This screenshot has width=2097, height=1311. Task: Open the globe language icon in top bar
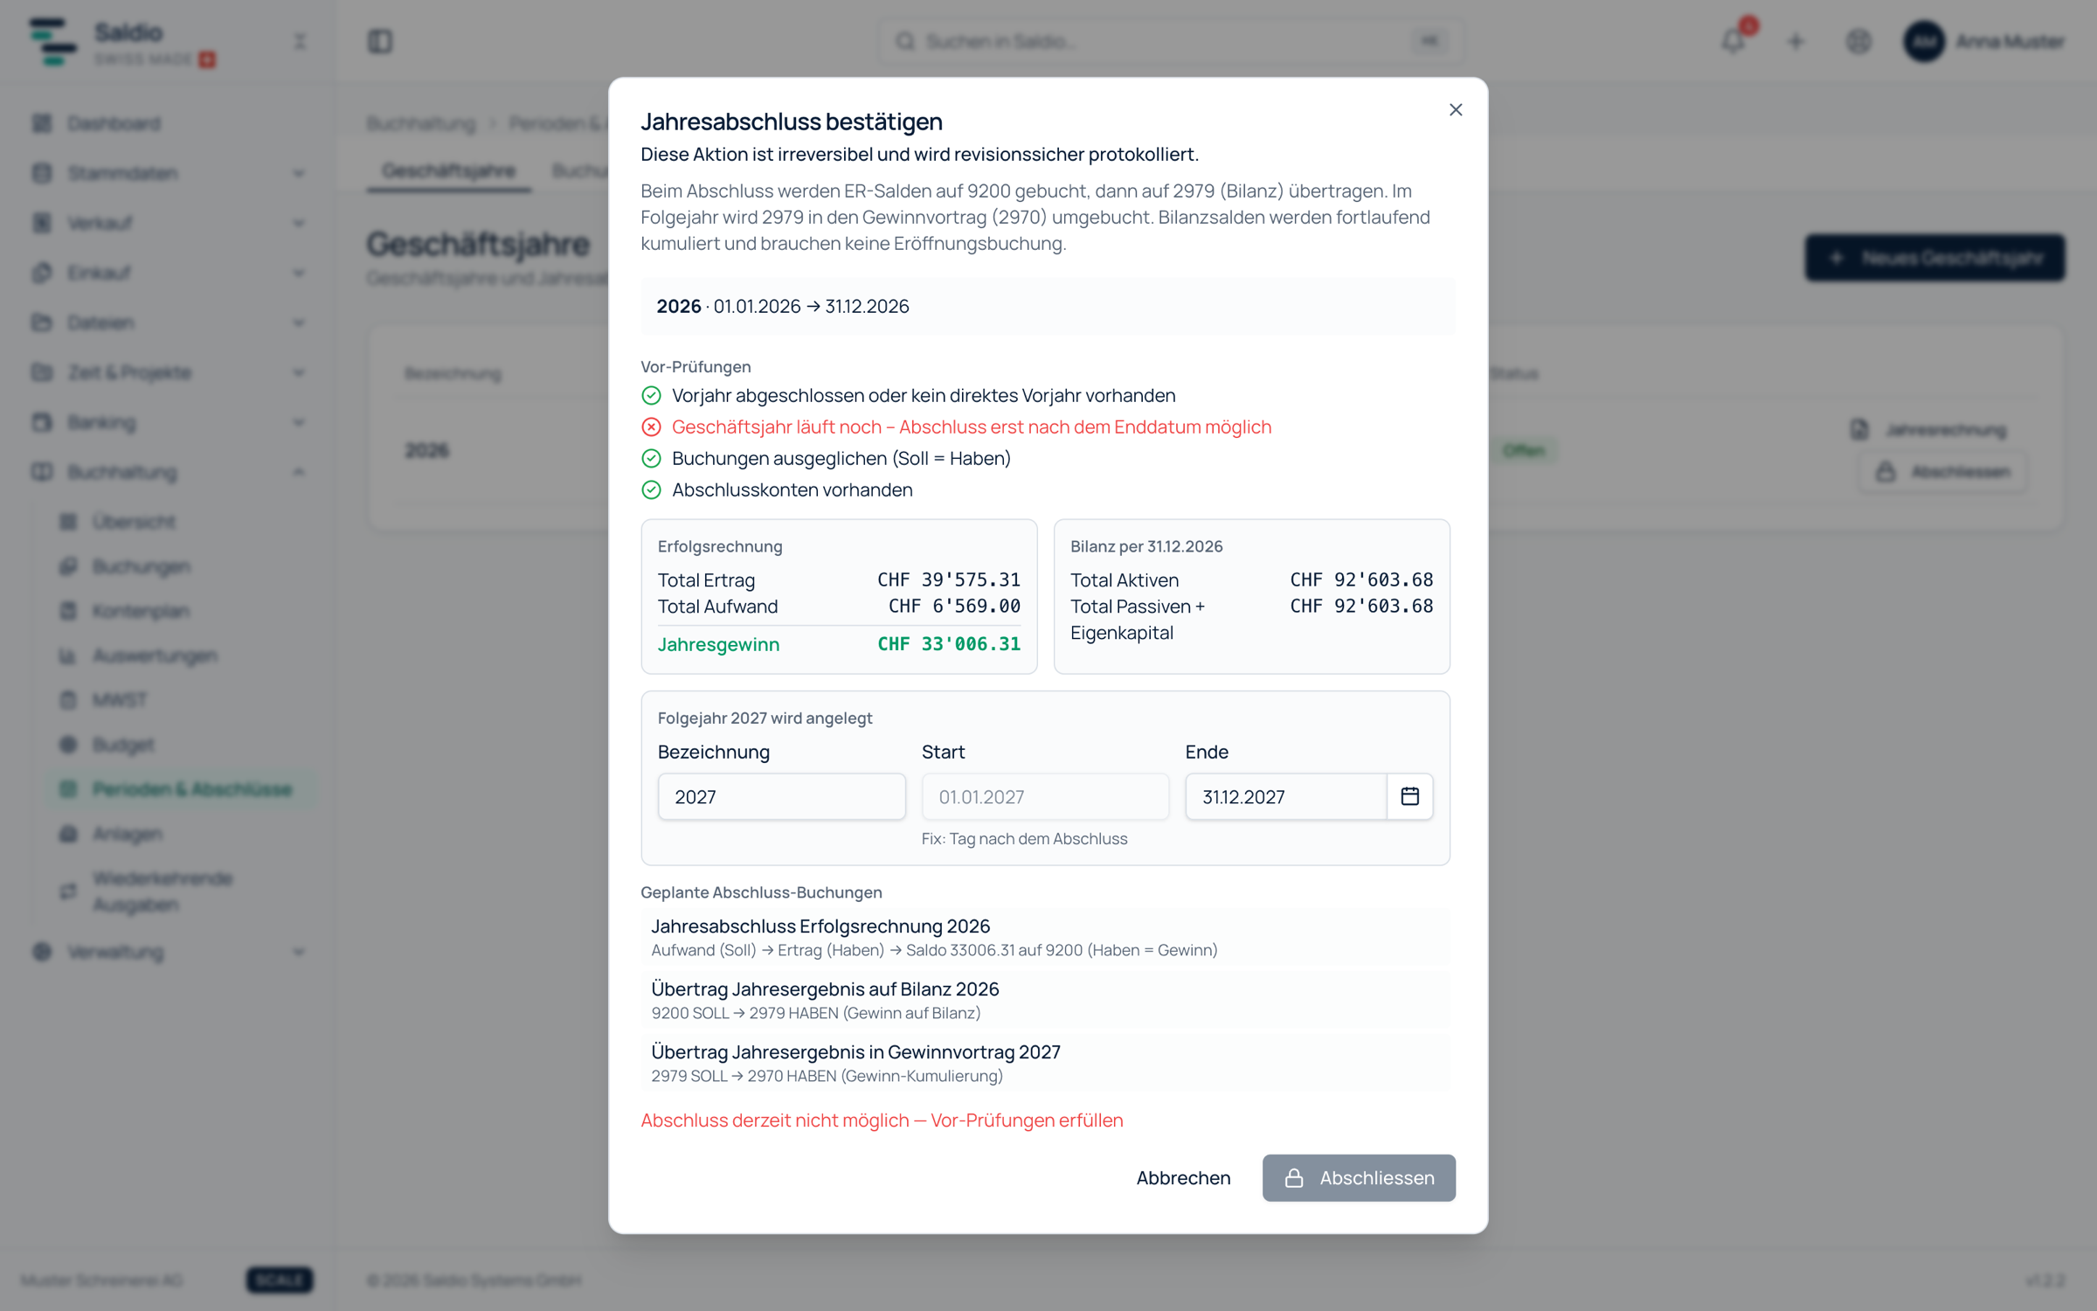tap(1858, 41)
